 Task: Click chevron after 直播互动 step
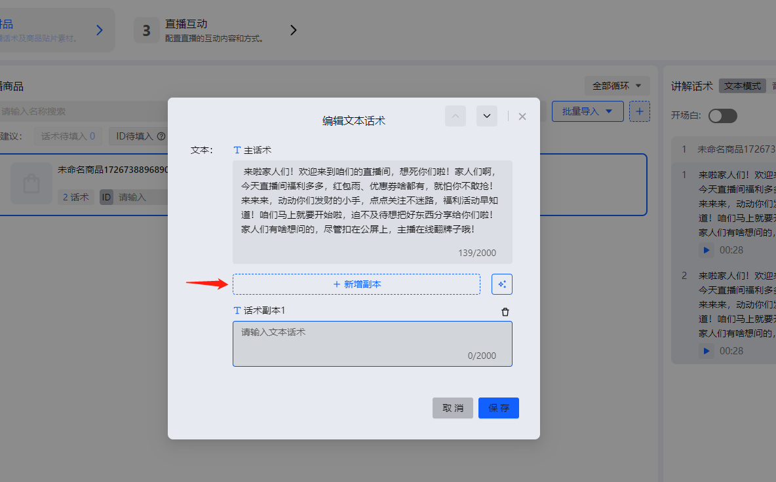[x=294, y=30]
